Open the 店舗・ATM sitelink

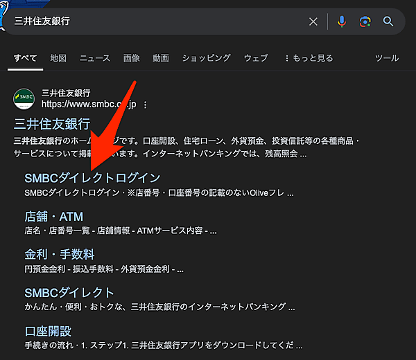[x=54, y=217]
